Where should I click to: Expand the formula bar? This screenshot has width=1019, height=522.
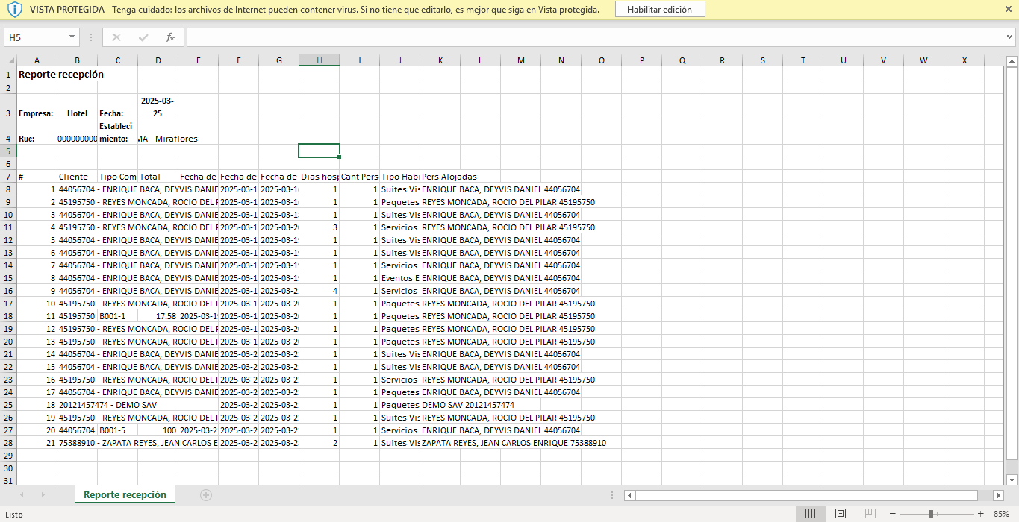(x=1010, y=37)
